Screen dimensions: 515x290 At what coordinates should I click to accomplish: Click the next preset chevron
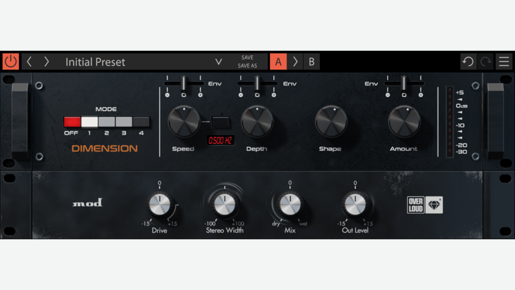pyautogui.click(x=45, y=61)
